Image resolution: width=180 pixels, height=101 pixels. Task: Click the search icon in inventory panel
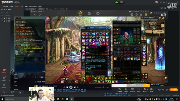133,72
